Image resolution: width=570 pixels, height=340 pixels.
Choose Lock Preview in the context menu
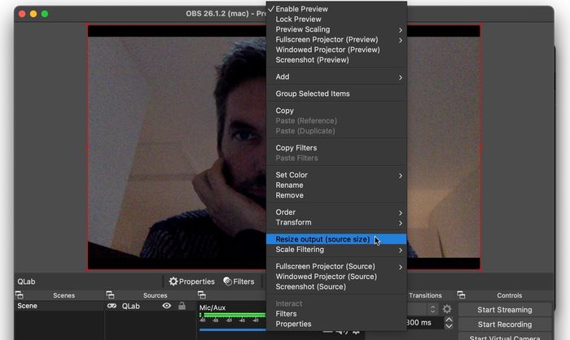click(298, 20)
